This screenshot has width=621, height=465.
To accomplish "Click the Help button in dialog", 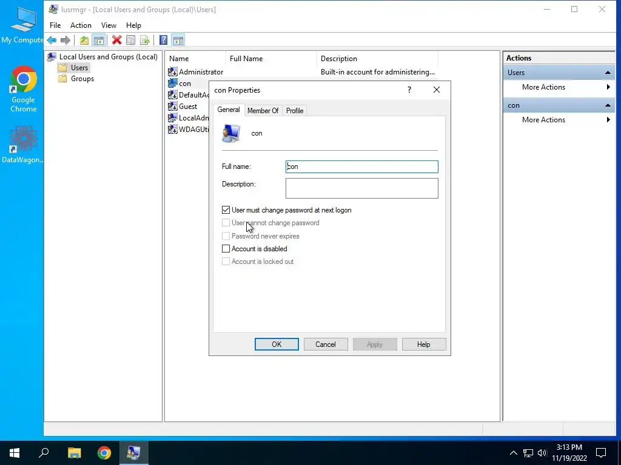I will click(x=424, y=345).
